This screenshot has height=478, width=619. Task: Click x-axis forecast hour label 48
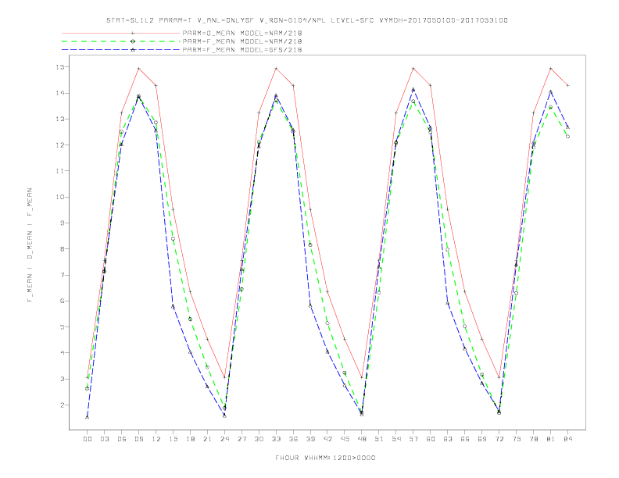pyautogui.click(x=362, y=439)
